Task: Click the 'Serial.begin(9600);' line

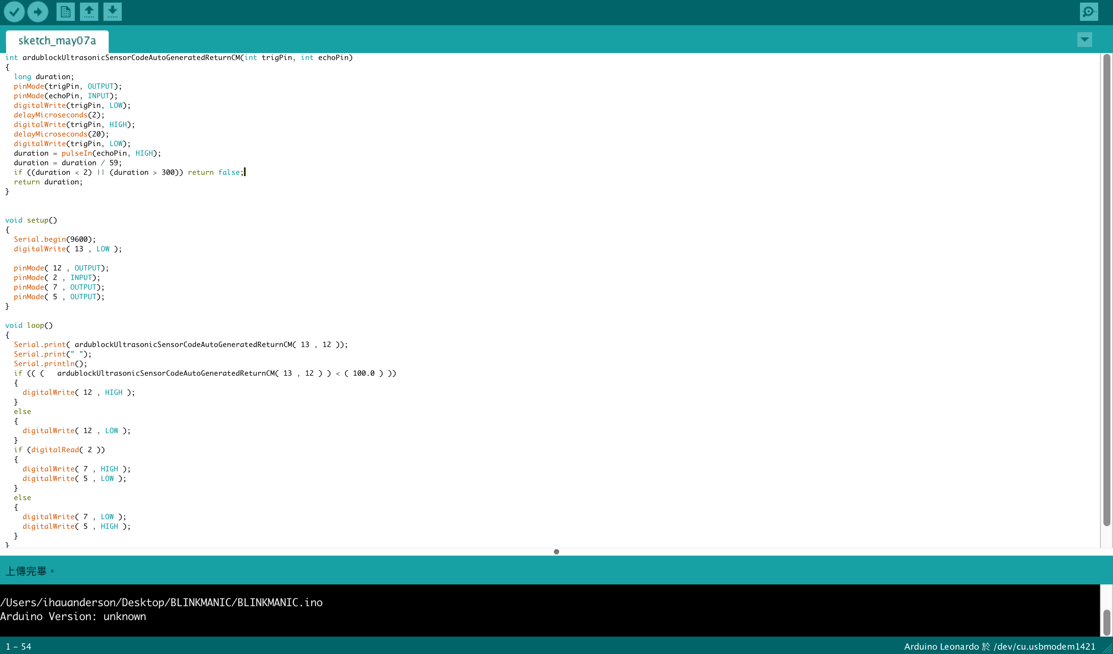Action: 55,239
